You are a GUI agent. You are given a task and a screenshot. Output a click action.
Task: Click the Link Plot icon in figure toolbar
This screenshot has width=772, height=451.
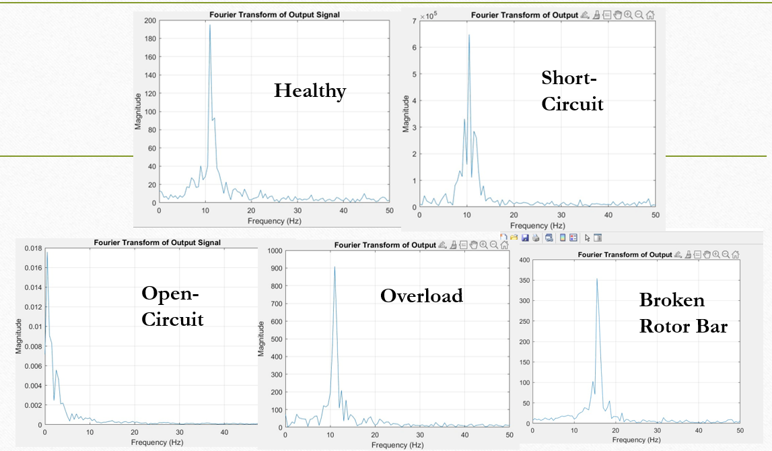coord(549,238)
